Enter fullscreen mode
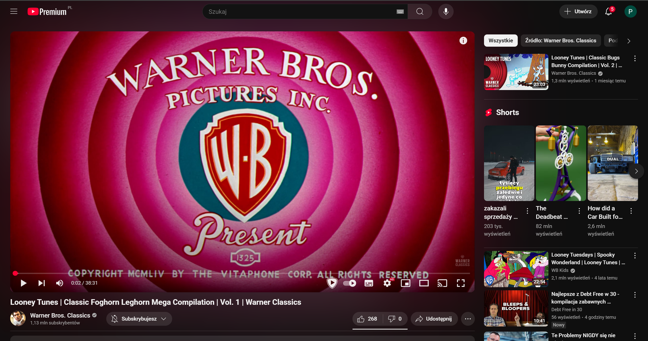Image resolution: width=648 pixels, height=341 pixels. click(461, 283)
